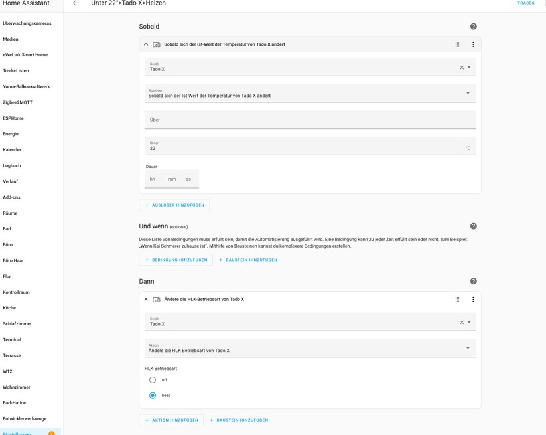The width and height of the screenshot is (546, 435).
Task: Collapse the trigger card with its chevron
Action: click(145, 44)
